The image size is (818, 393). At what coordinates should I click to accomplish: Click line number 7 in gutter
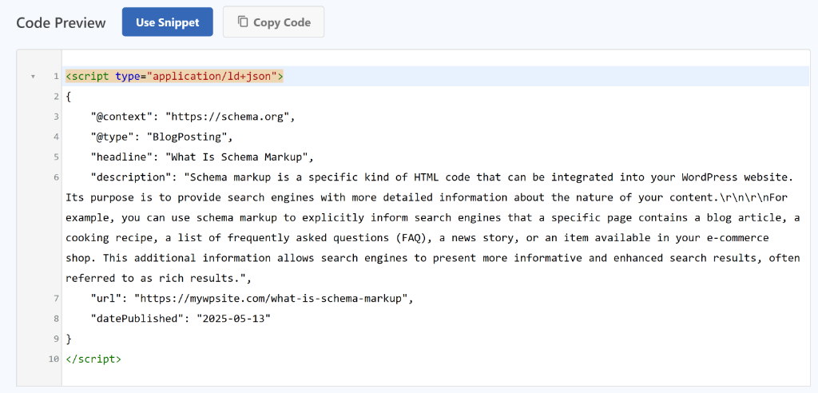coord(56,299)
